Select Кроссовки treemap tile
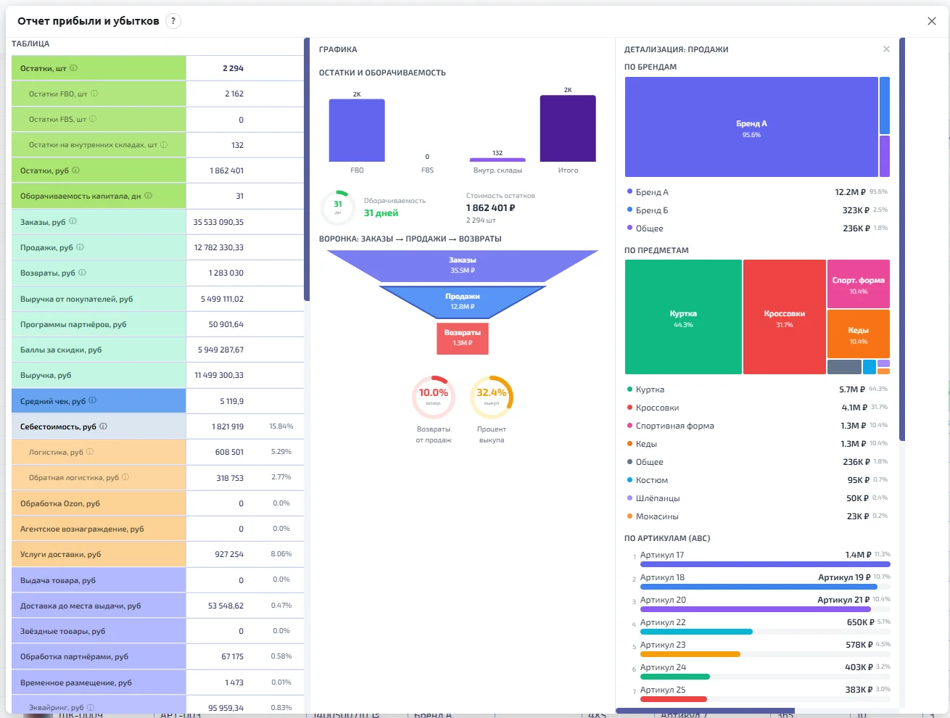950x718 pixels. tap(784, 317)
